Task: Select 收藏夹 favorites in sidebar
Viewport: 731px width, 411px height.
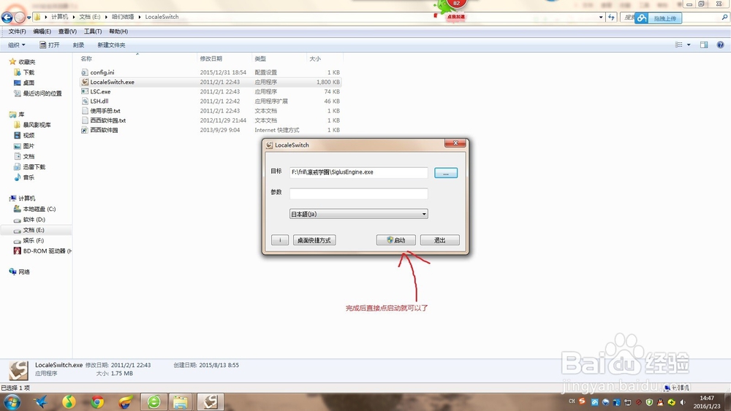Action: click(26, 62)
